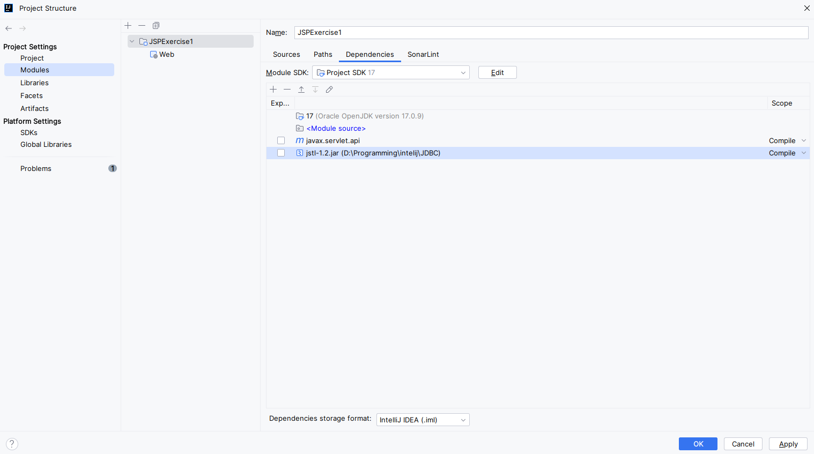Select the <Module source> row
This screenshot has height=454, width=814.
click(538, 129)
